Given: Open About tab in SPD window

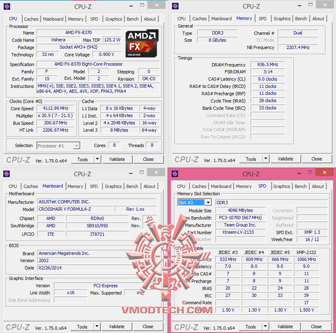Looking at the screenshot, I should click(x=318, y=186).
